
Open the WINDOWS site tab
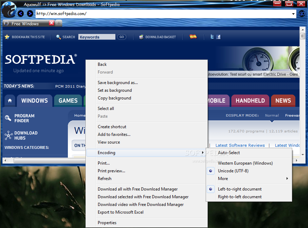click(x=34, y=101)
